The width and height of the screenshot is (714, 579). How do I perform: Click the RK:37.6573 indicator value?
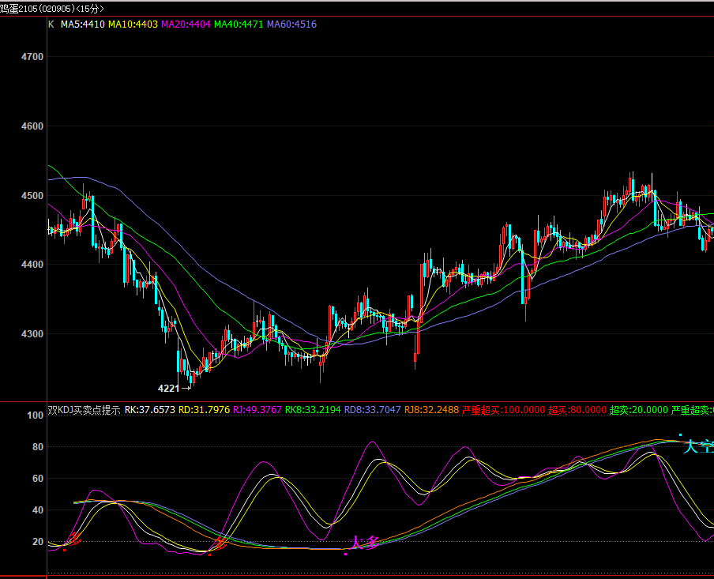(150, 410)
